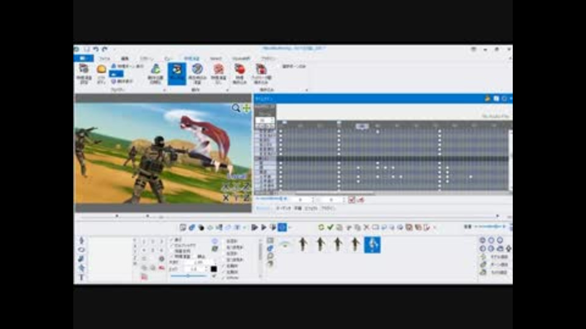Click the blue edge slider in options panel
This screenshot has height=329, width=586.
pyautogui.click(x=189, y=276)
